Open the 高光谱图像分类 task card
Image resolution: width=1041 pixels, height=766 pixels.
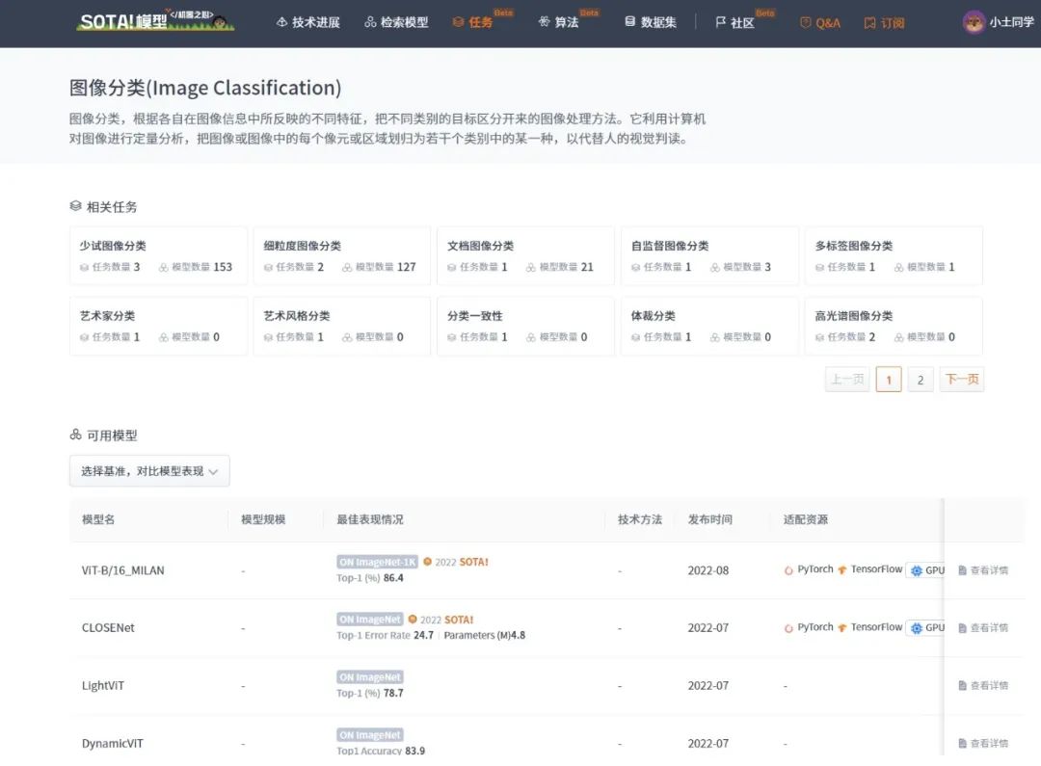click(x=894, y=326)
